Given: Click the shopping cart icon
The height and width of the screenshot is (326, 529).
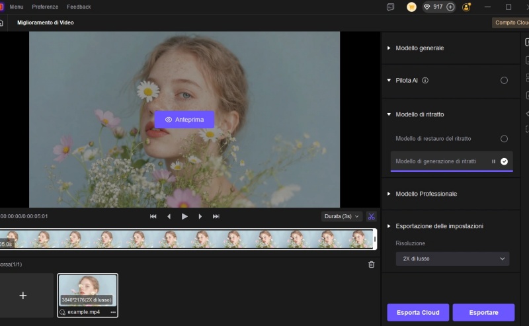Looking at the screenshot, I should click(411, 7).
